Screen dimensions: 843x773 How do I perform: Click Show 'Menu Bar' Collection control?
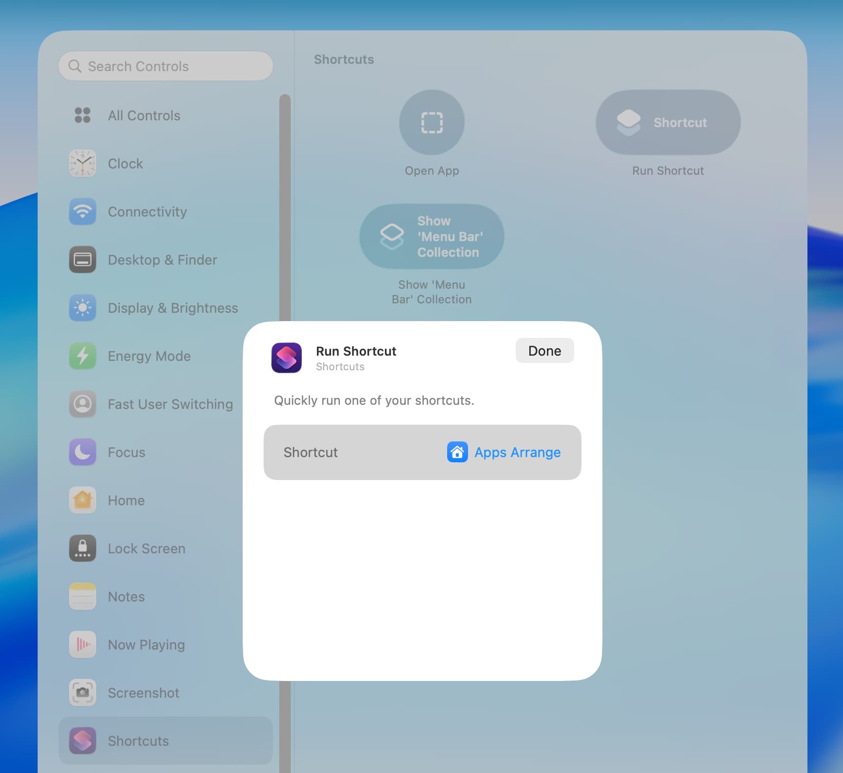tap(432, 236)
